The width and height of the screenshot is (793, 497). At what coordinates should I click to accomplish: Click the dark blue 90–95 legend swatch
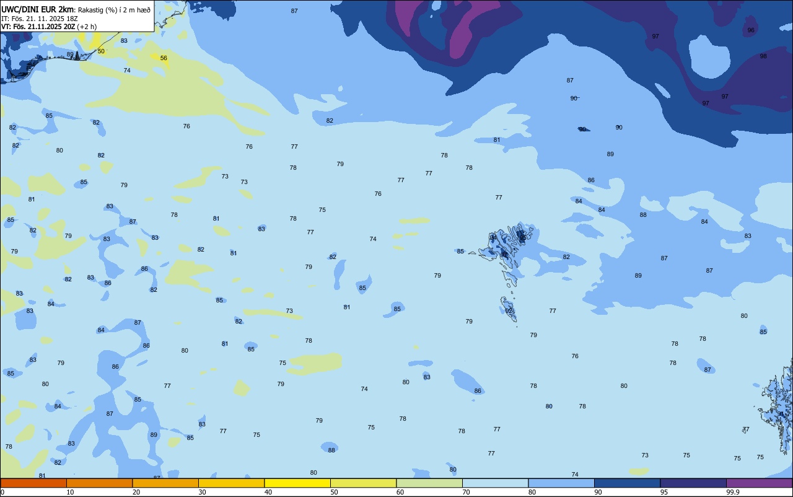click(x=627, y=483)
